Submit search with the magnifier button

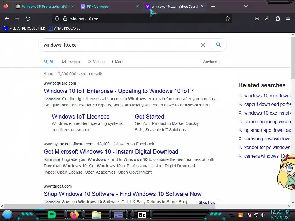point(218,45)
